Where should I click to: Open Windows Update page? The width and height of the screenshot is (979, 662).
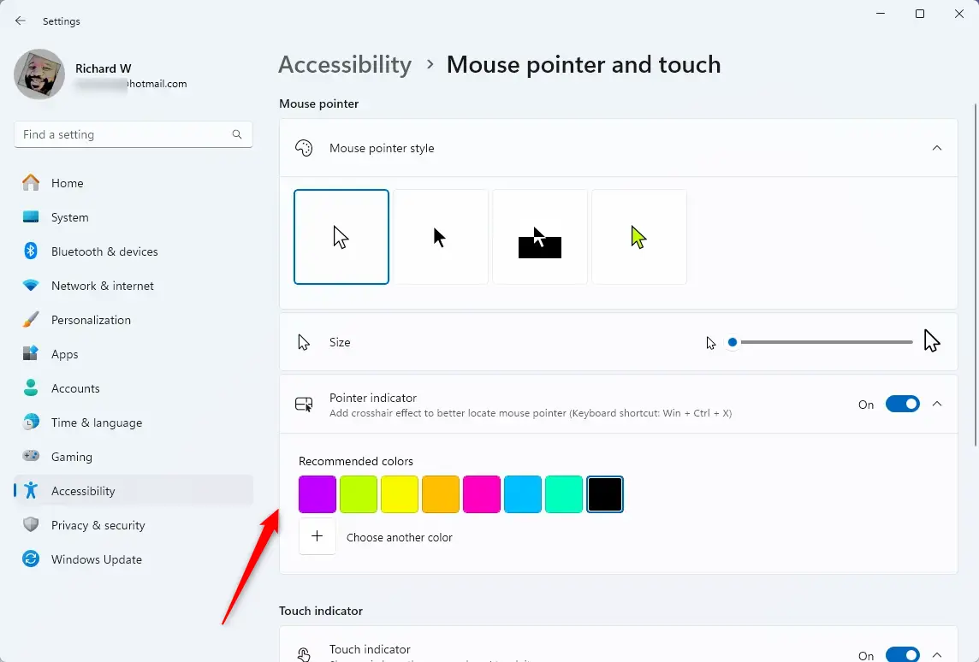click(x=133, y=559)
